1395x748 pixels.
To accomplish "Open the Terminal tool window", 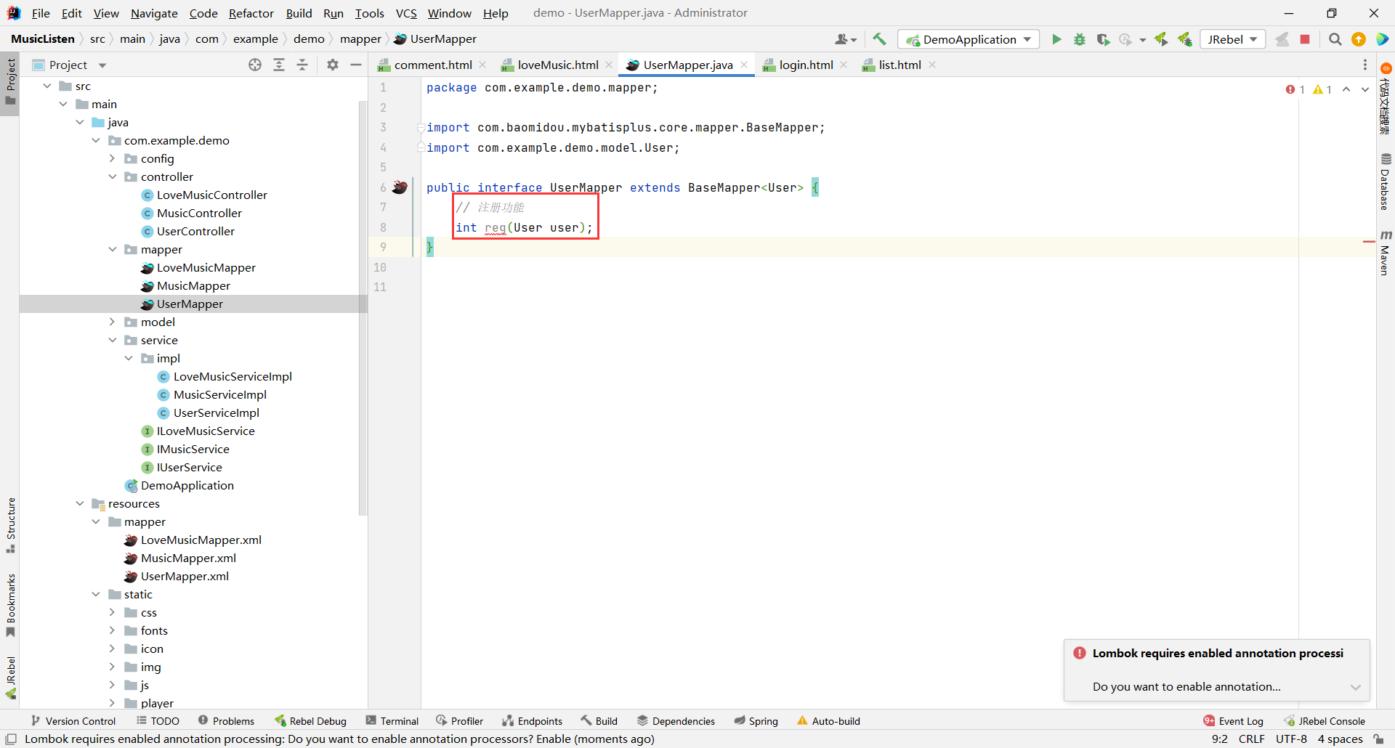I will tap(392, 720).
